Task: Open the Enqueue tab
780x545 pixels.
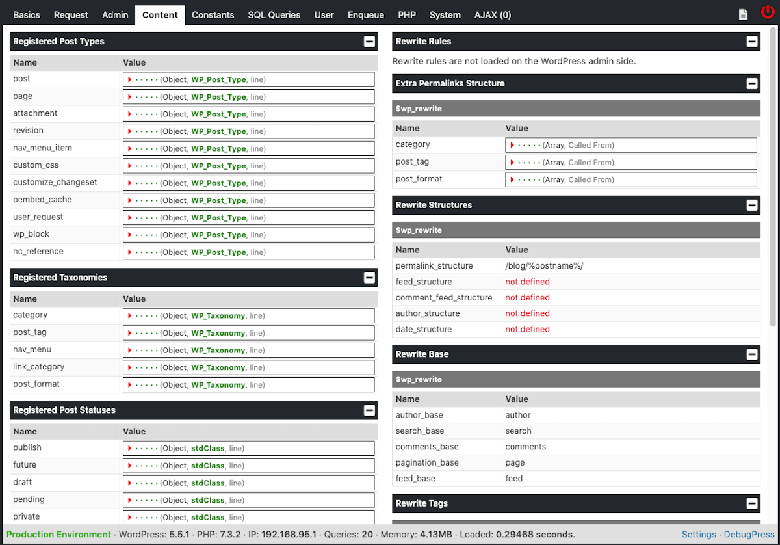Action: (365, 15)
